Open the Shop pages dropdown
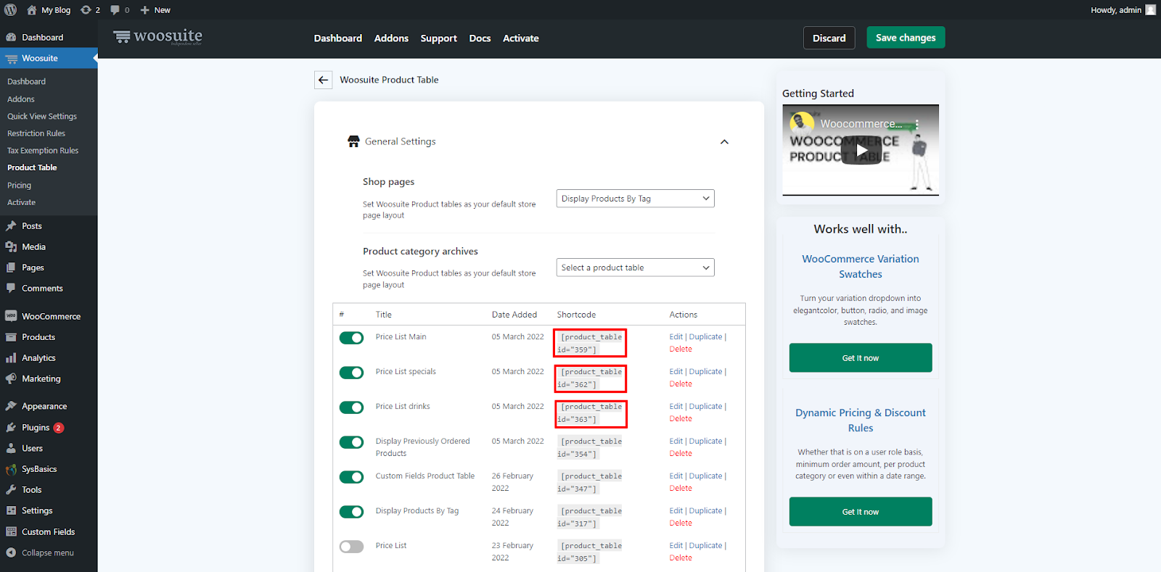The image size is (1161, 572). [636, 199]
